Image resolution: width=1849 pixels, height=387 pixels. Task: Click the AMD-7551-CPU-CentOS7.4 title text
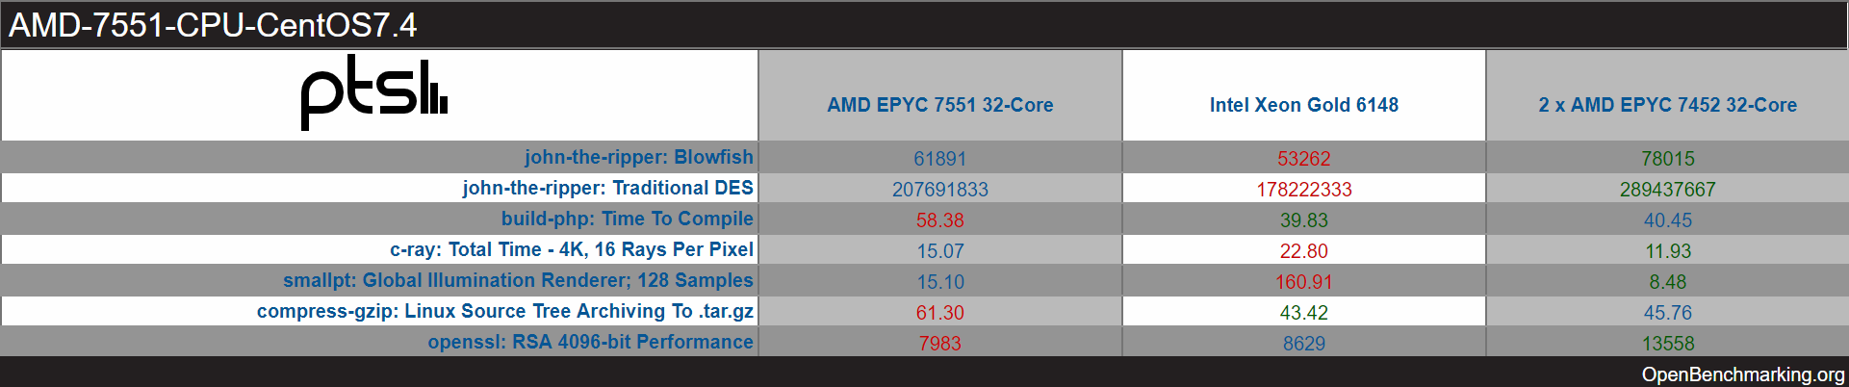click(213, 25)
